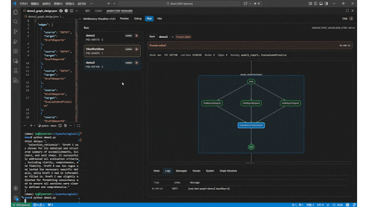This screenshot has width=368, height=207.
Task: Switch to the Debug tab in the visualizer
Action: click(x=138, y=18)
